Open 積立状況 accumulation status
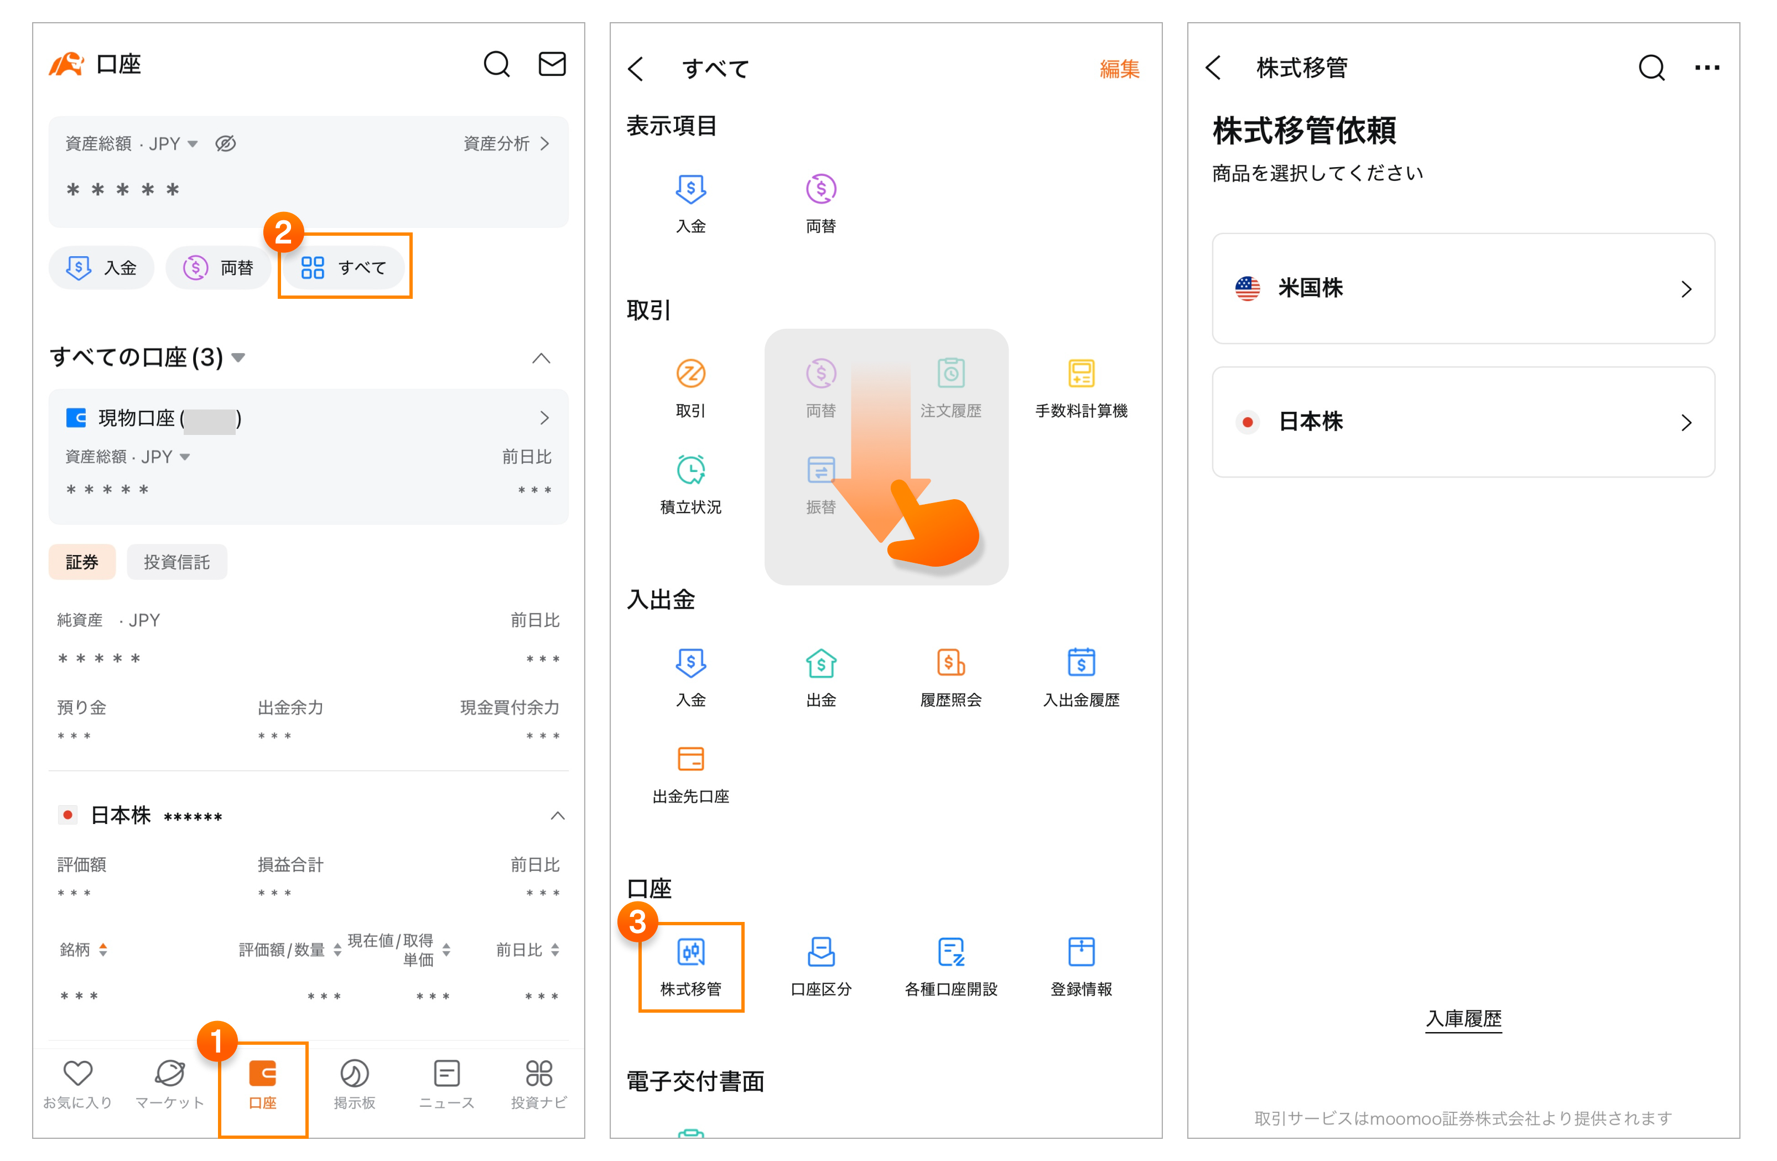Image resolution: width=1777 pixels, height=1161 pixels. (x=690, y=484)
